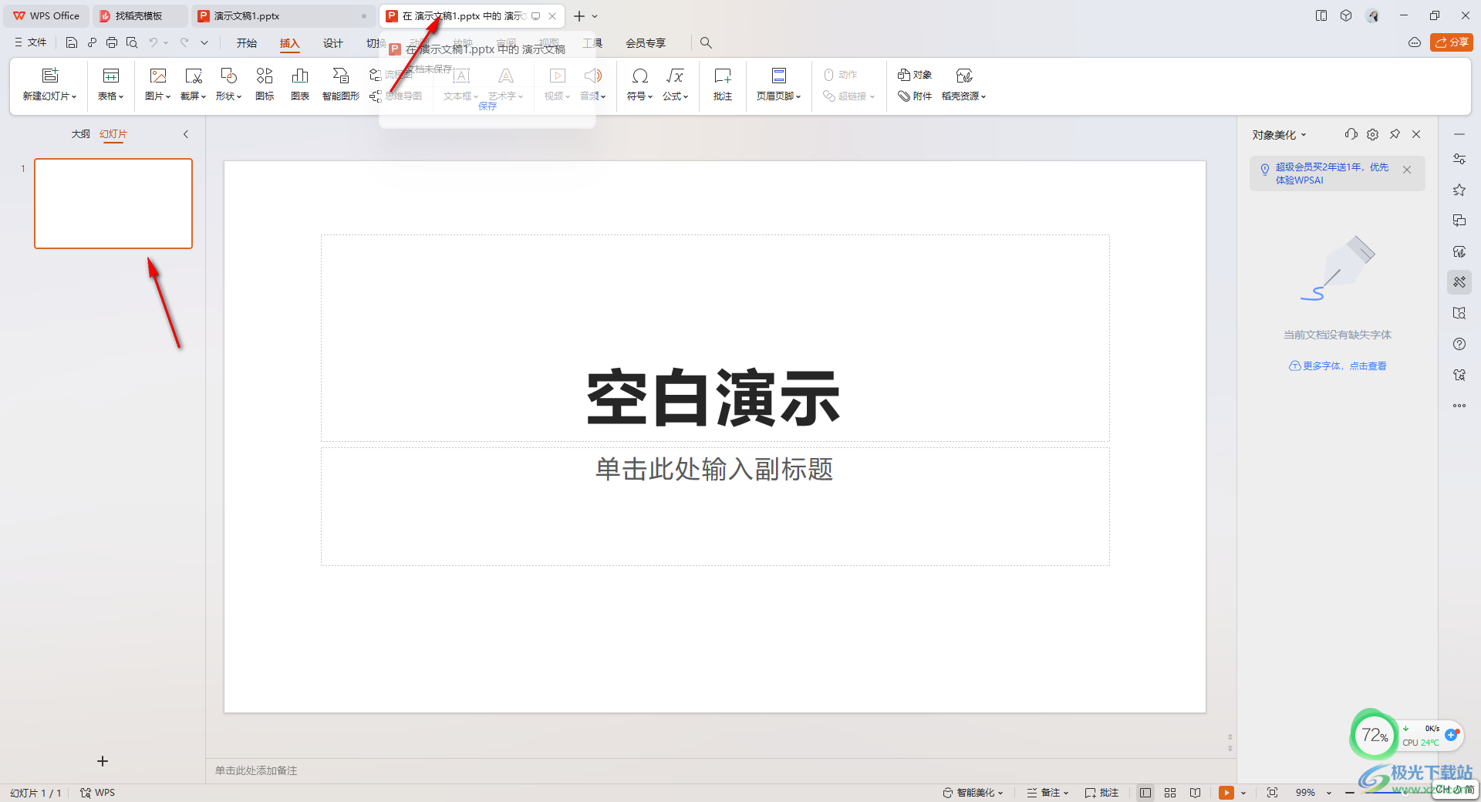Click the 对象 object button

tap(915, 75)
